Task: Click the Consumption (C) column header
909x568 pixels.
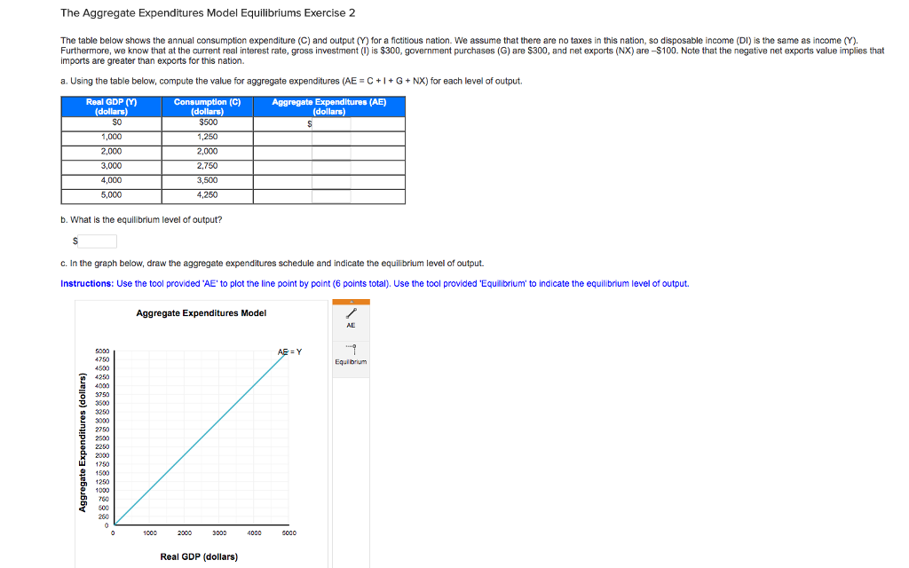Action: 207,106
